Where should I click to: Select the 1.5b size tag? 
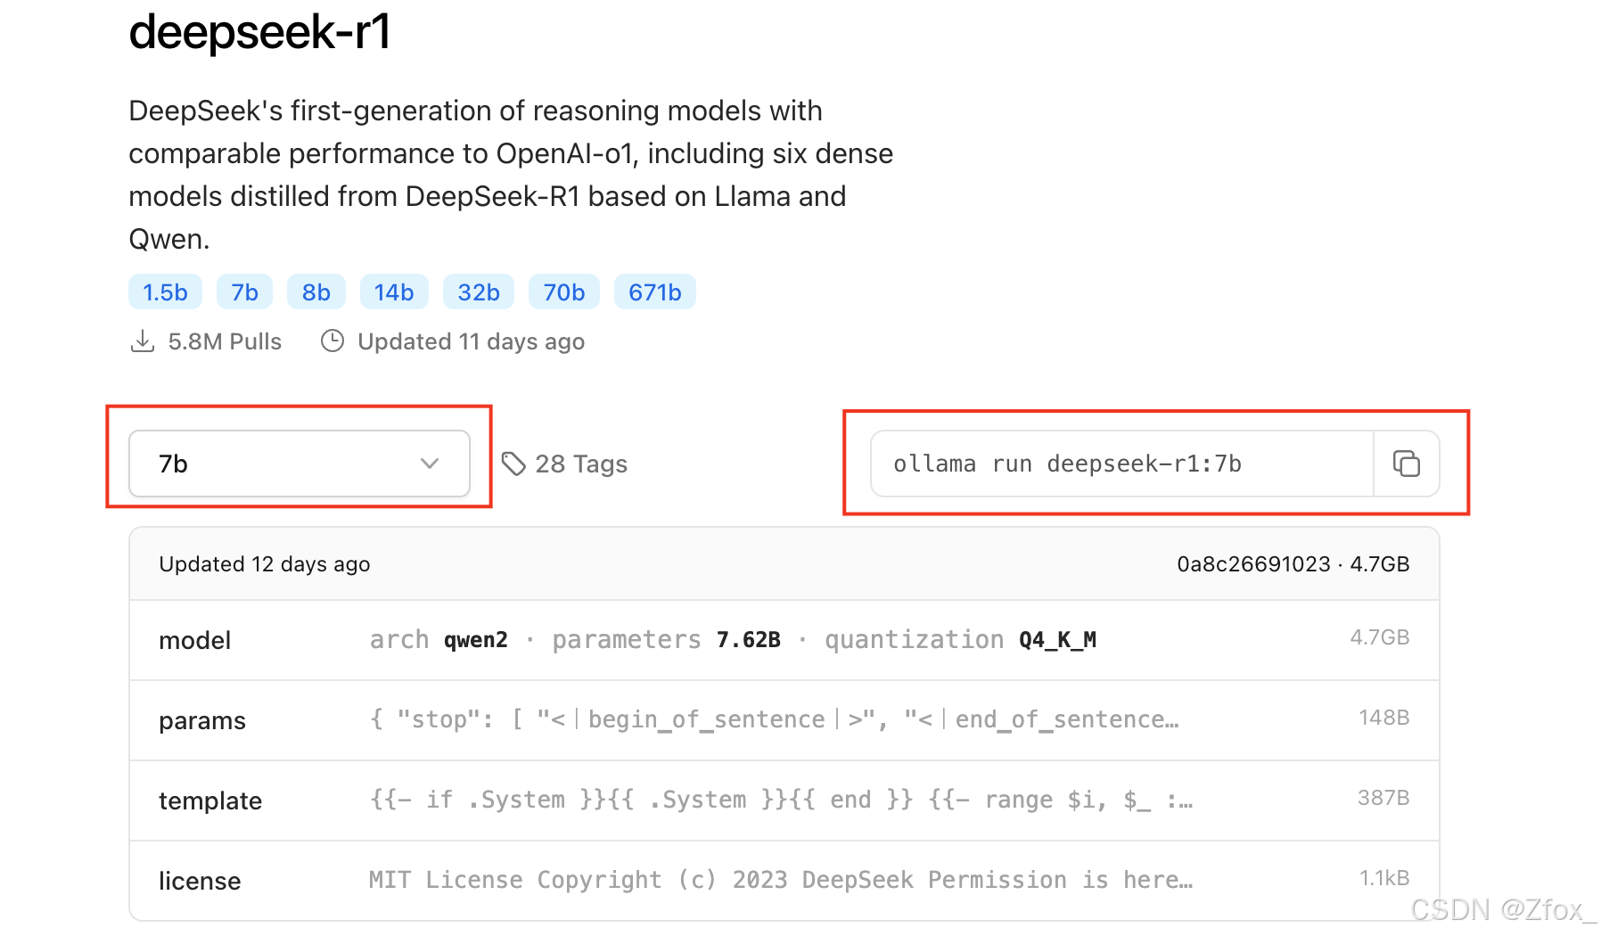click(165, 292)
